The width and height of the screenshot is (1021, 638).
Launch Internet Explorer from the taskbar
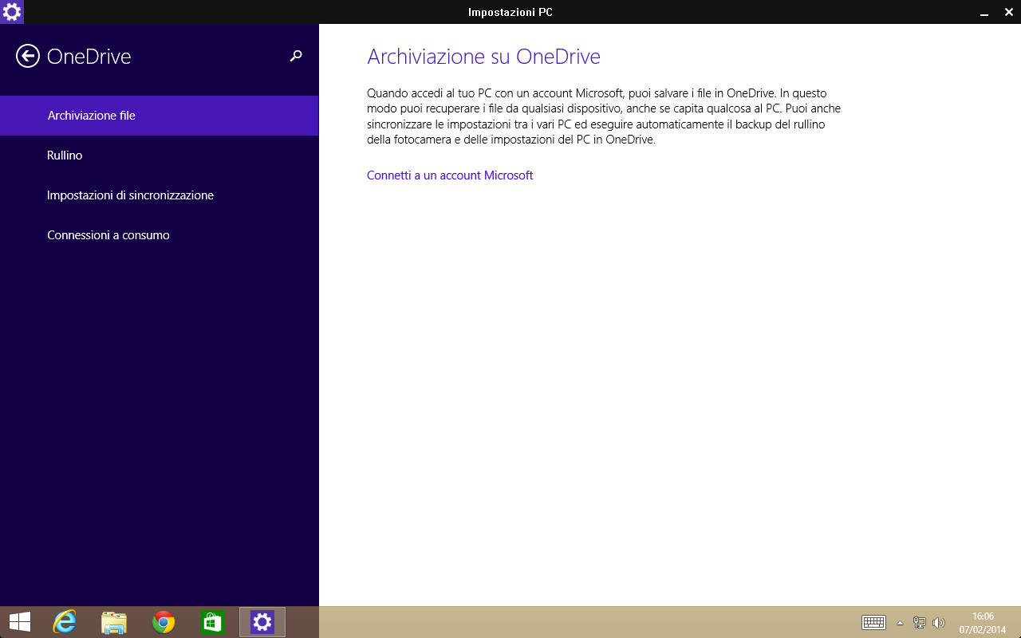65,622
